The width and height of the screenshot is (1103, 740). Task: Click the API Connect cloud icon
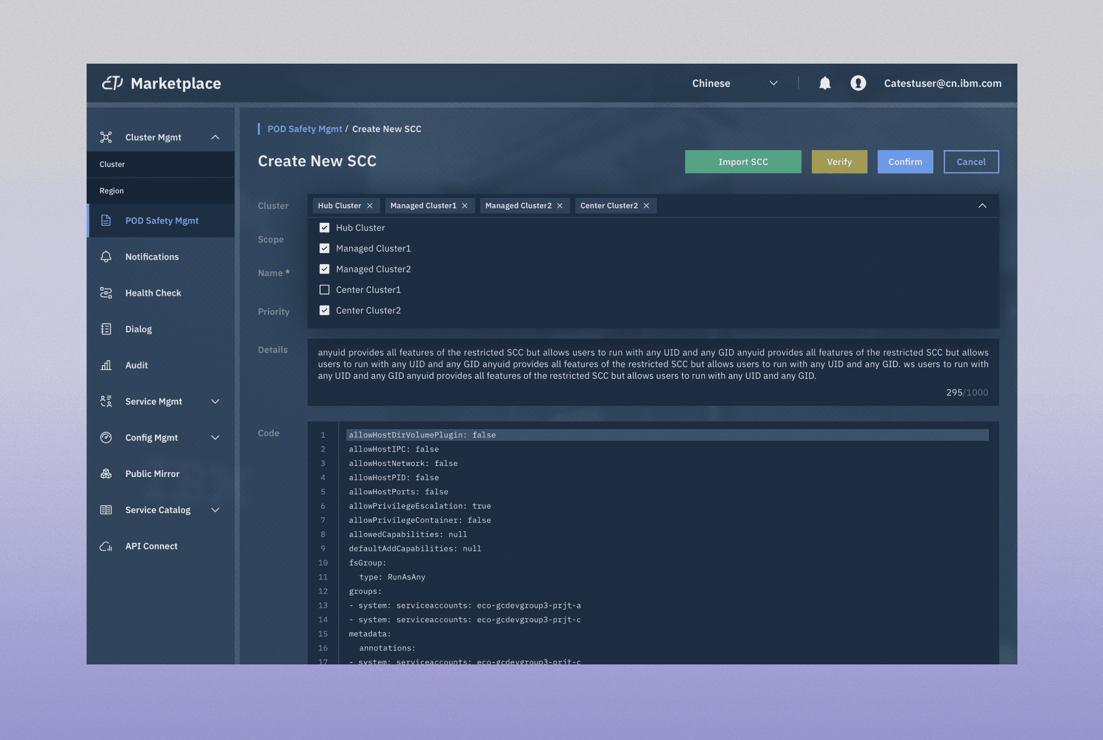106,546
